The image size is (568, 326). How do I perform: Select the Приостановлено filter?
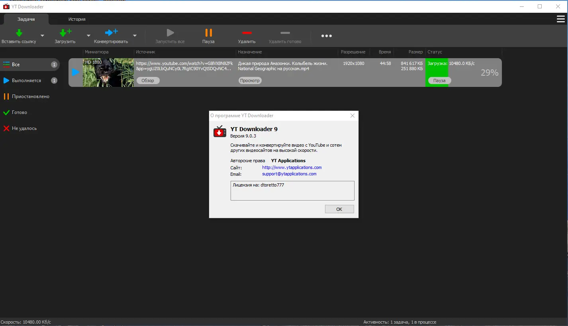point(30,96)
